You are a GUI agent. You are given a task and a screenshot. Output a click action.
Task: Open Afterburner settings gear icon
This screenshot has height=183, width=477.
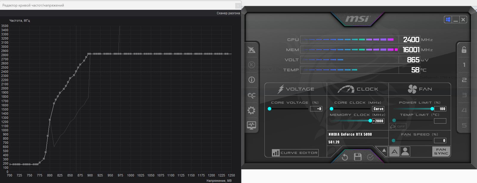pos(252,111)
